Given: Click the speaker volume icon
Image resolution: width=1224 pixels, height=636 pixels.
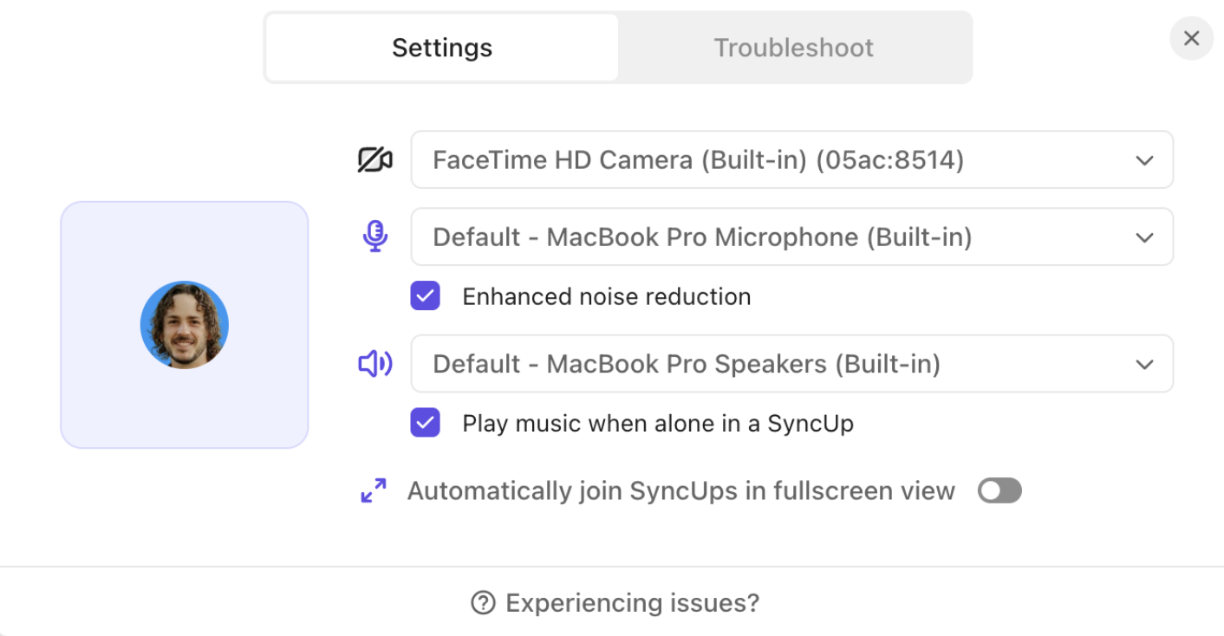Looking at the screenshot, I should [x=374, y=364].
